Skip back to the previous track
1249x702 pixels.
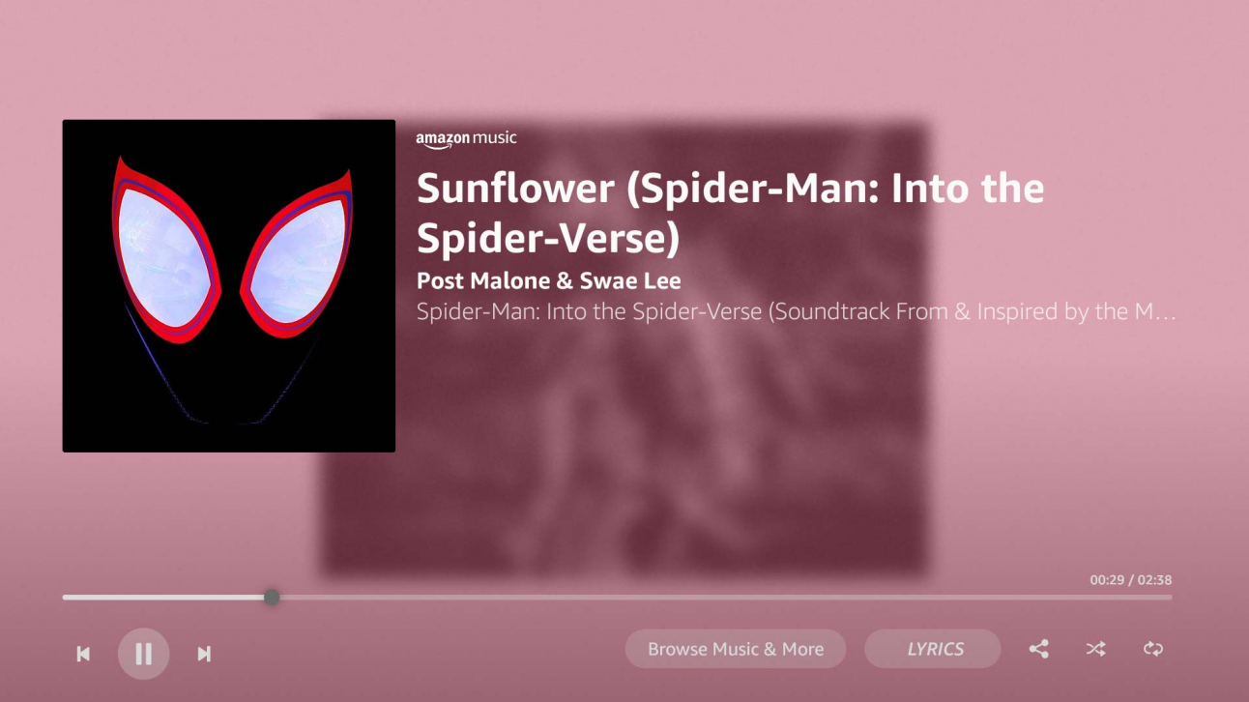click(x=83, y=655)
